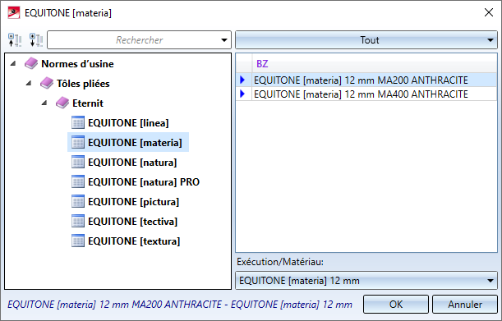
Task: Collapse the Normes d'usine node
Action: point(13,64)
